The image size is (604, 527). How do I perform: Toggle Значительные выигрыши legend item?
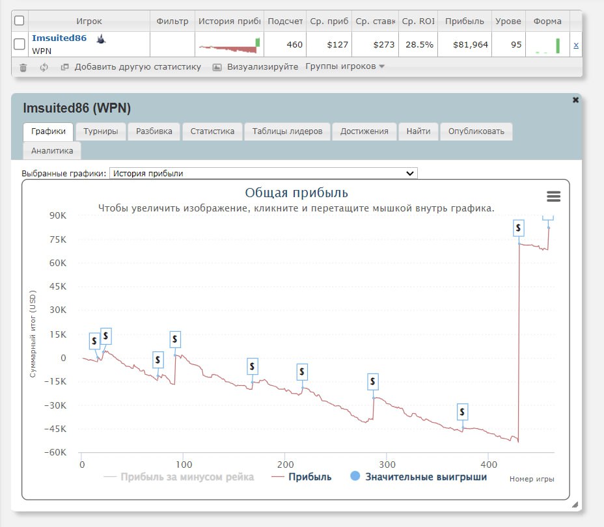[x=418, y=477]
